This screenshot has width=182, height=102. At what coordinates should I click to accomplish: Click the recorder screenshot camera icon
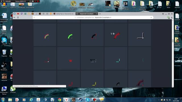[x=33, y=1]
